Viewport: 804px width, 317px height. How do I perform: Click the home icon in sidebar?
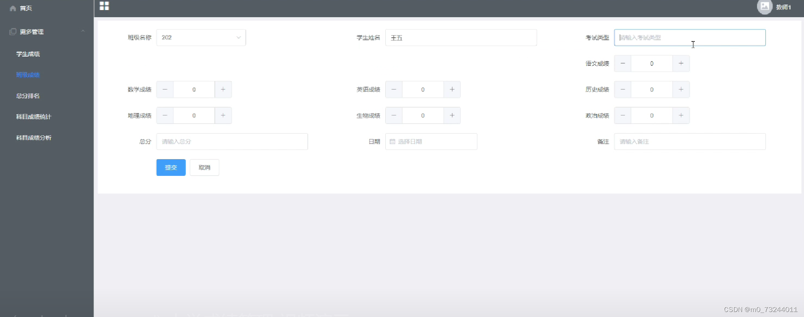[13, 8]
